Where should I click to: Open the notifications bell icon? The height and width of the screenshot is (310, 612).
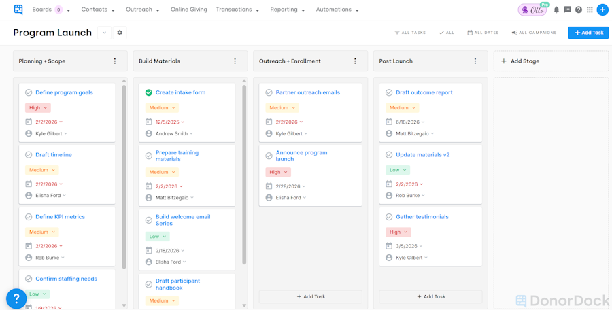click(556, 10)
